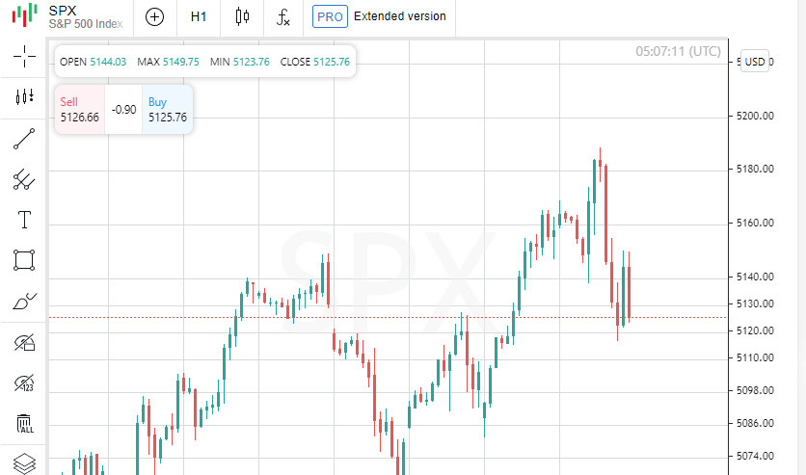Click the Buy 5125.76 button
806x475 pixels.
tap(168, 110)
